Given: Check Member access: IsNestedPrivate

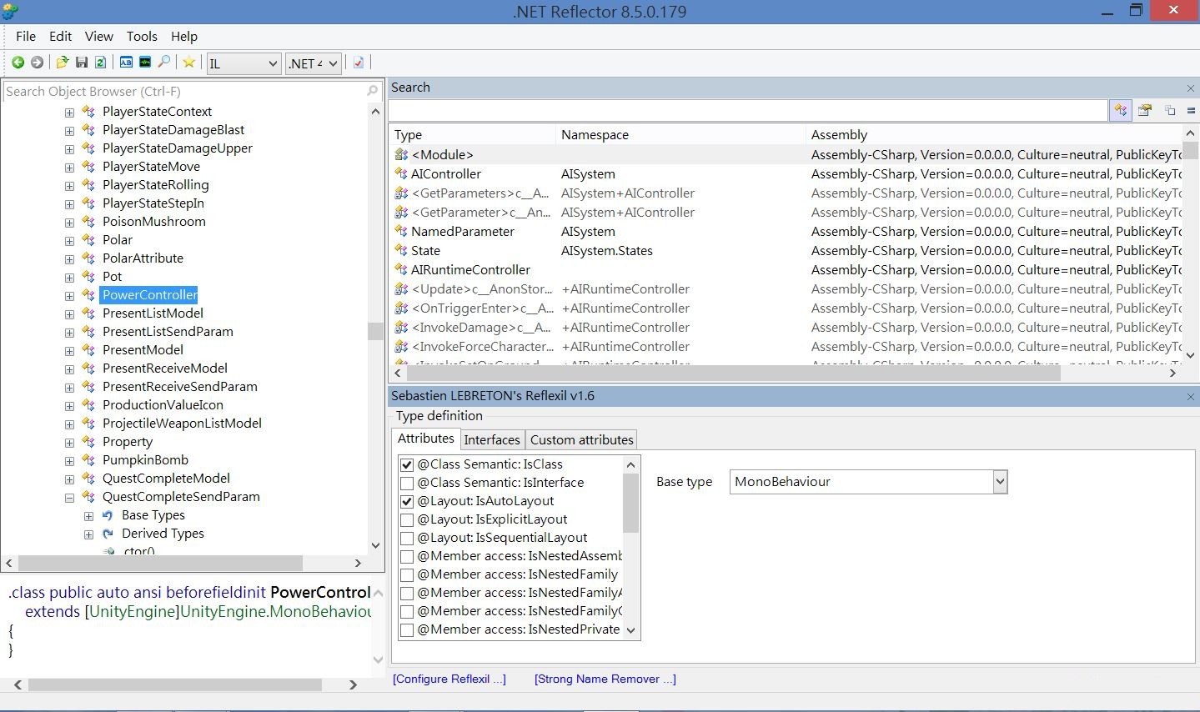Looking at the screenshot, I should (407, 629).
